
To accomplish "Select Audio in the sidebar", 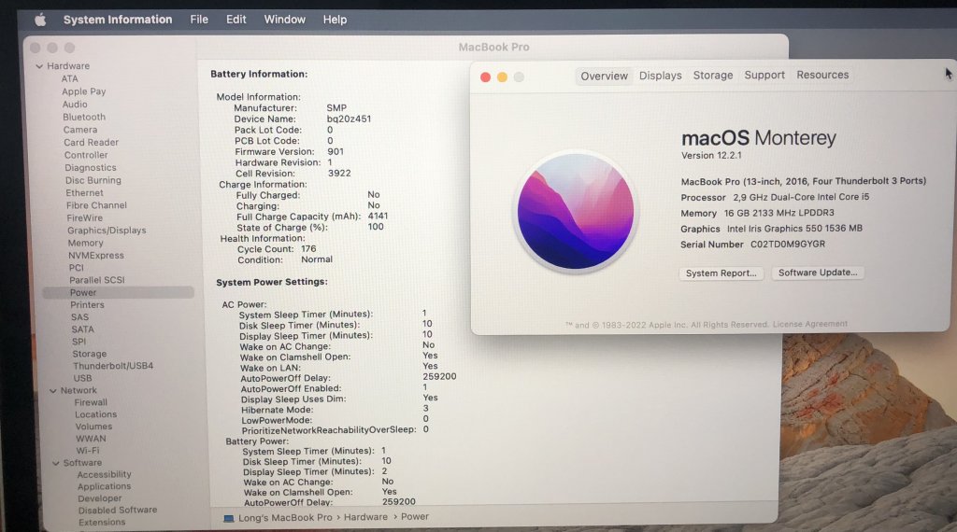I will click(x=75, y=105).
